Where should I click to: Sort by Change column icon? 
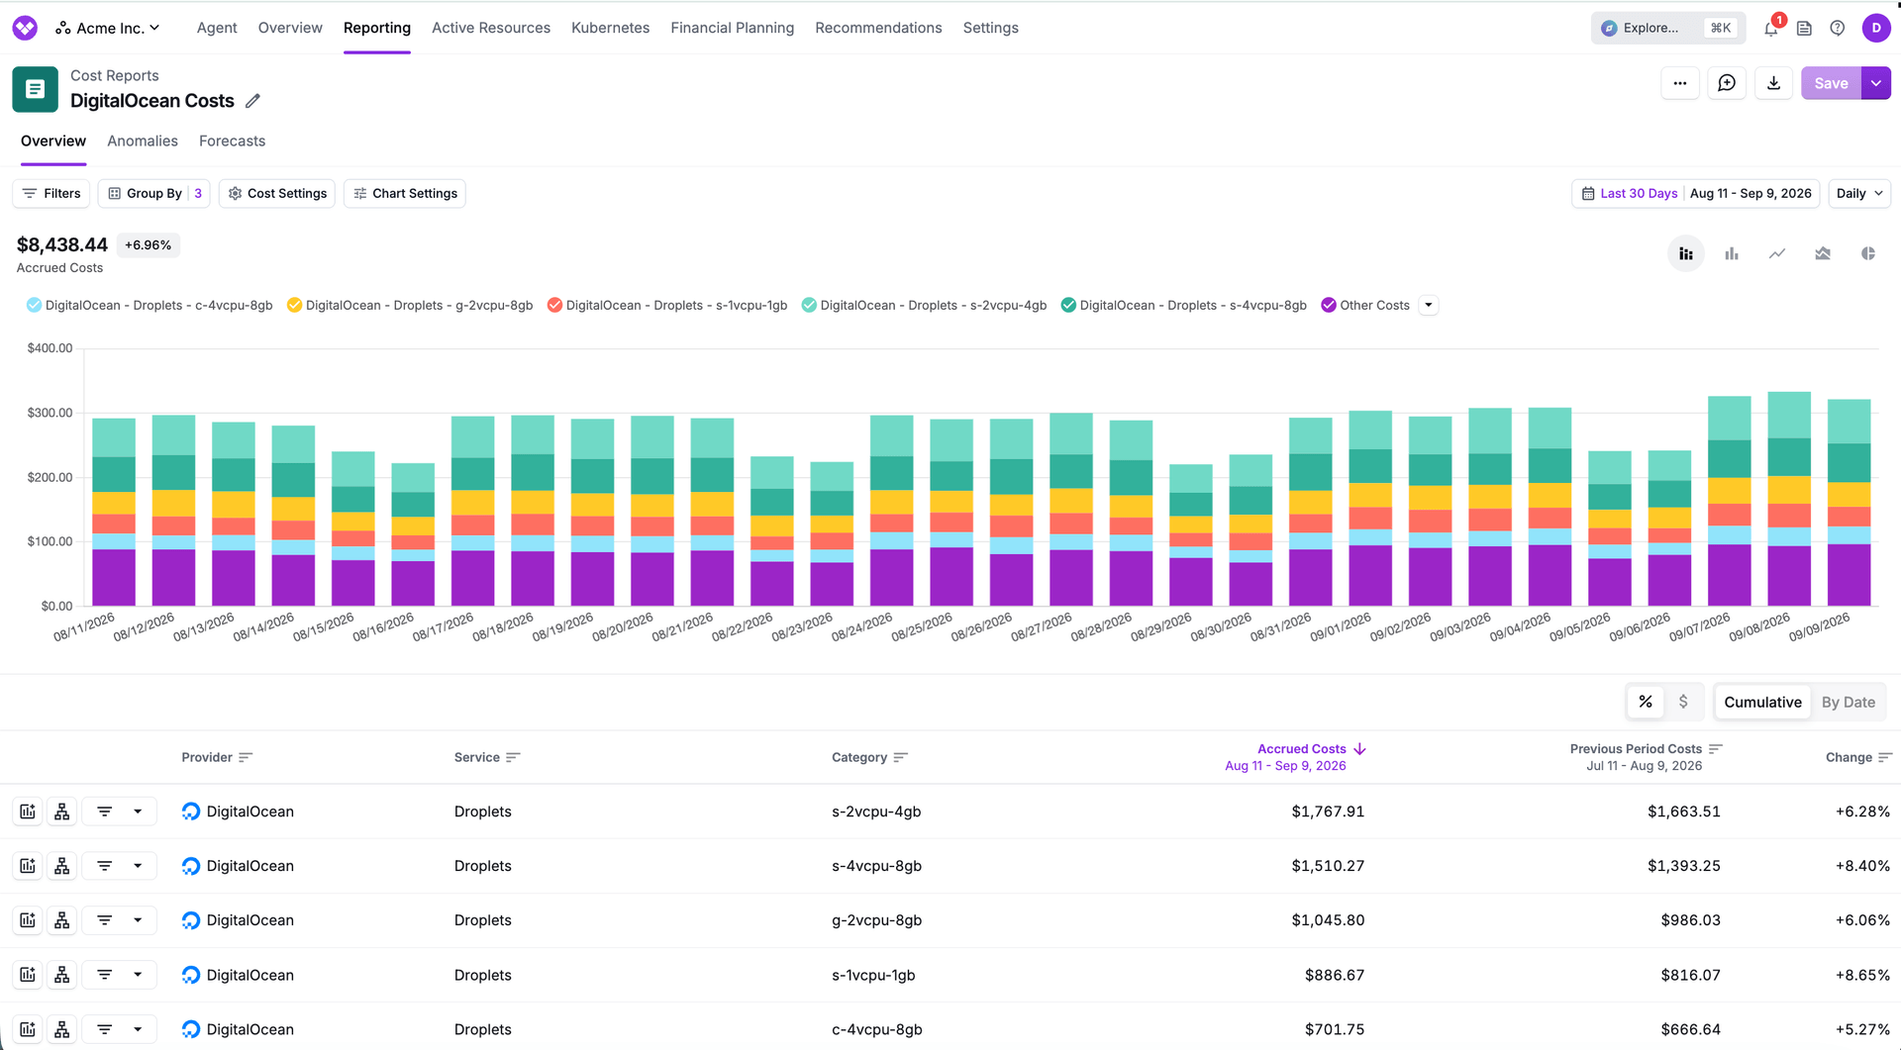(x=1884, y=757)
